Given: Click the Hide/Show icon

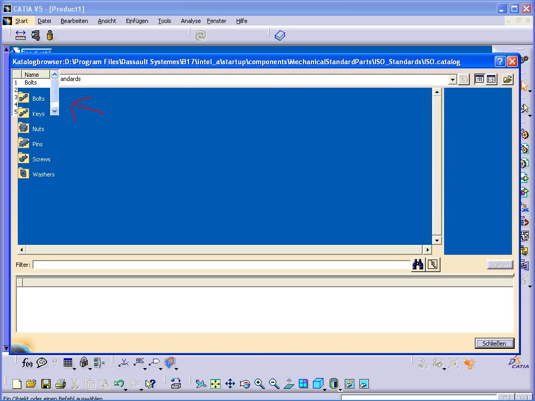Looking at the screenshot, I should pos(350,384).
